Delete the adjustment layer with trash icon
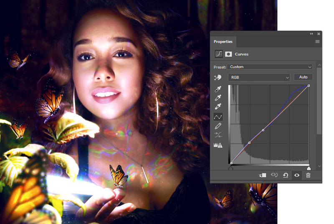 point(308,175)
